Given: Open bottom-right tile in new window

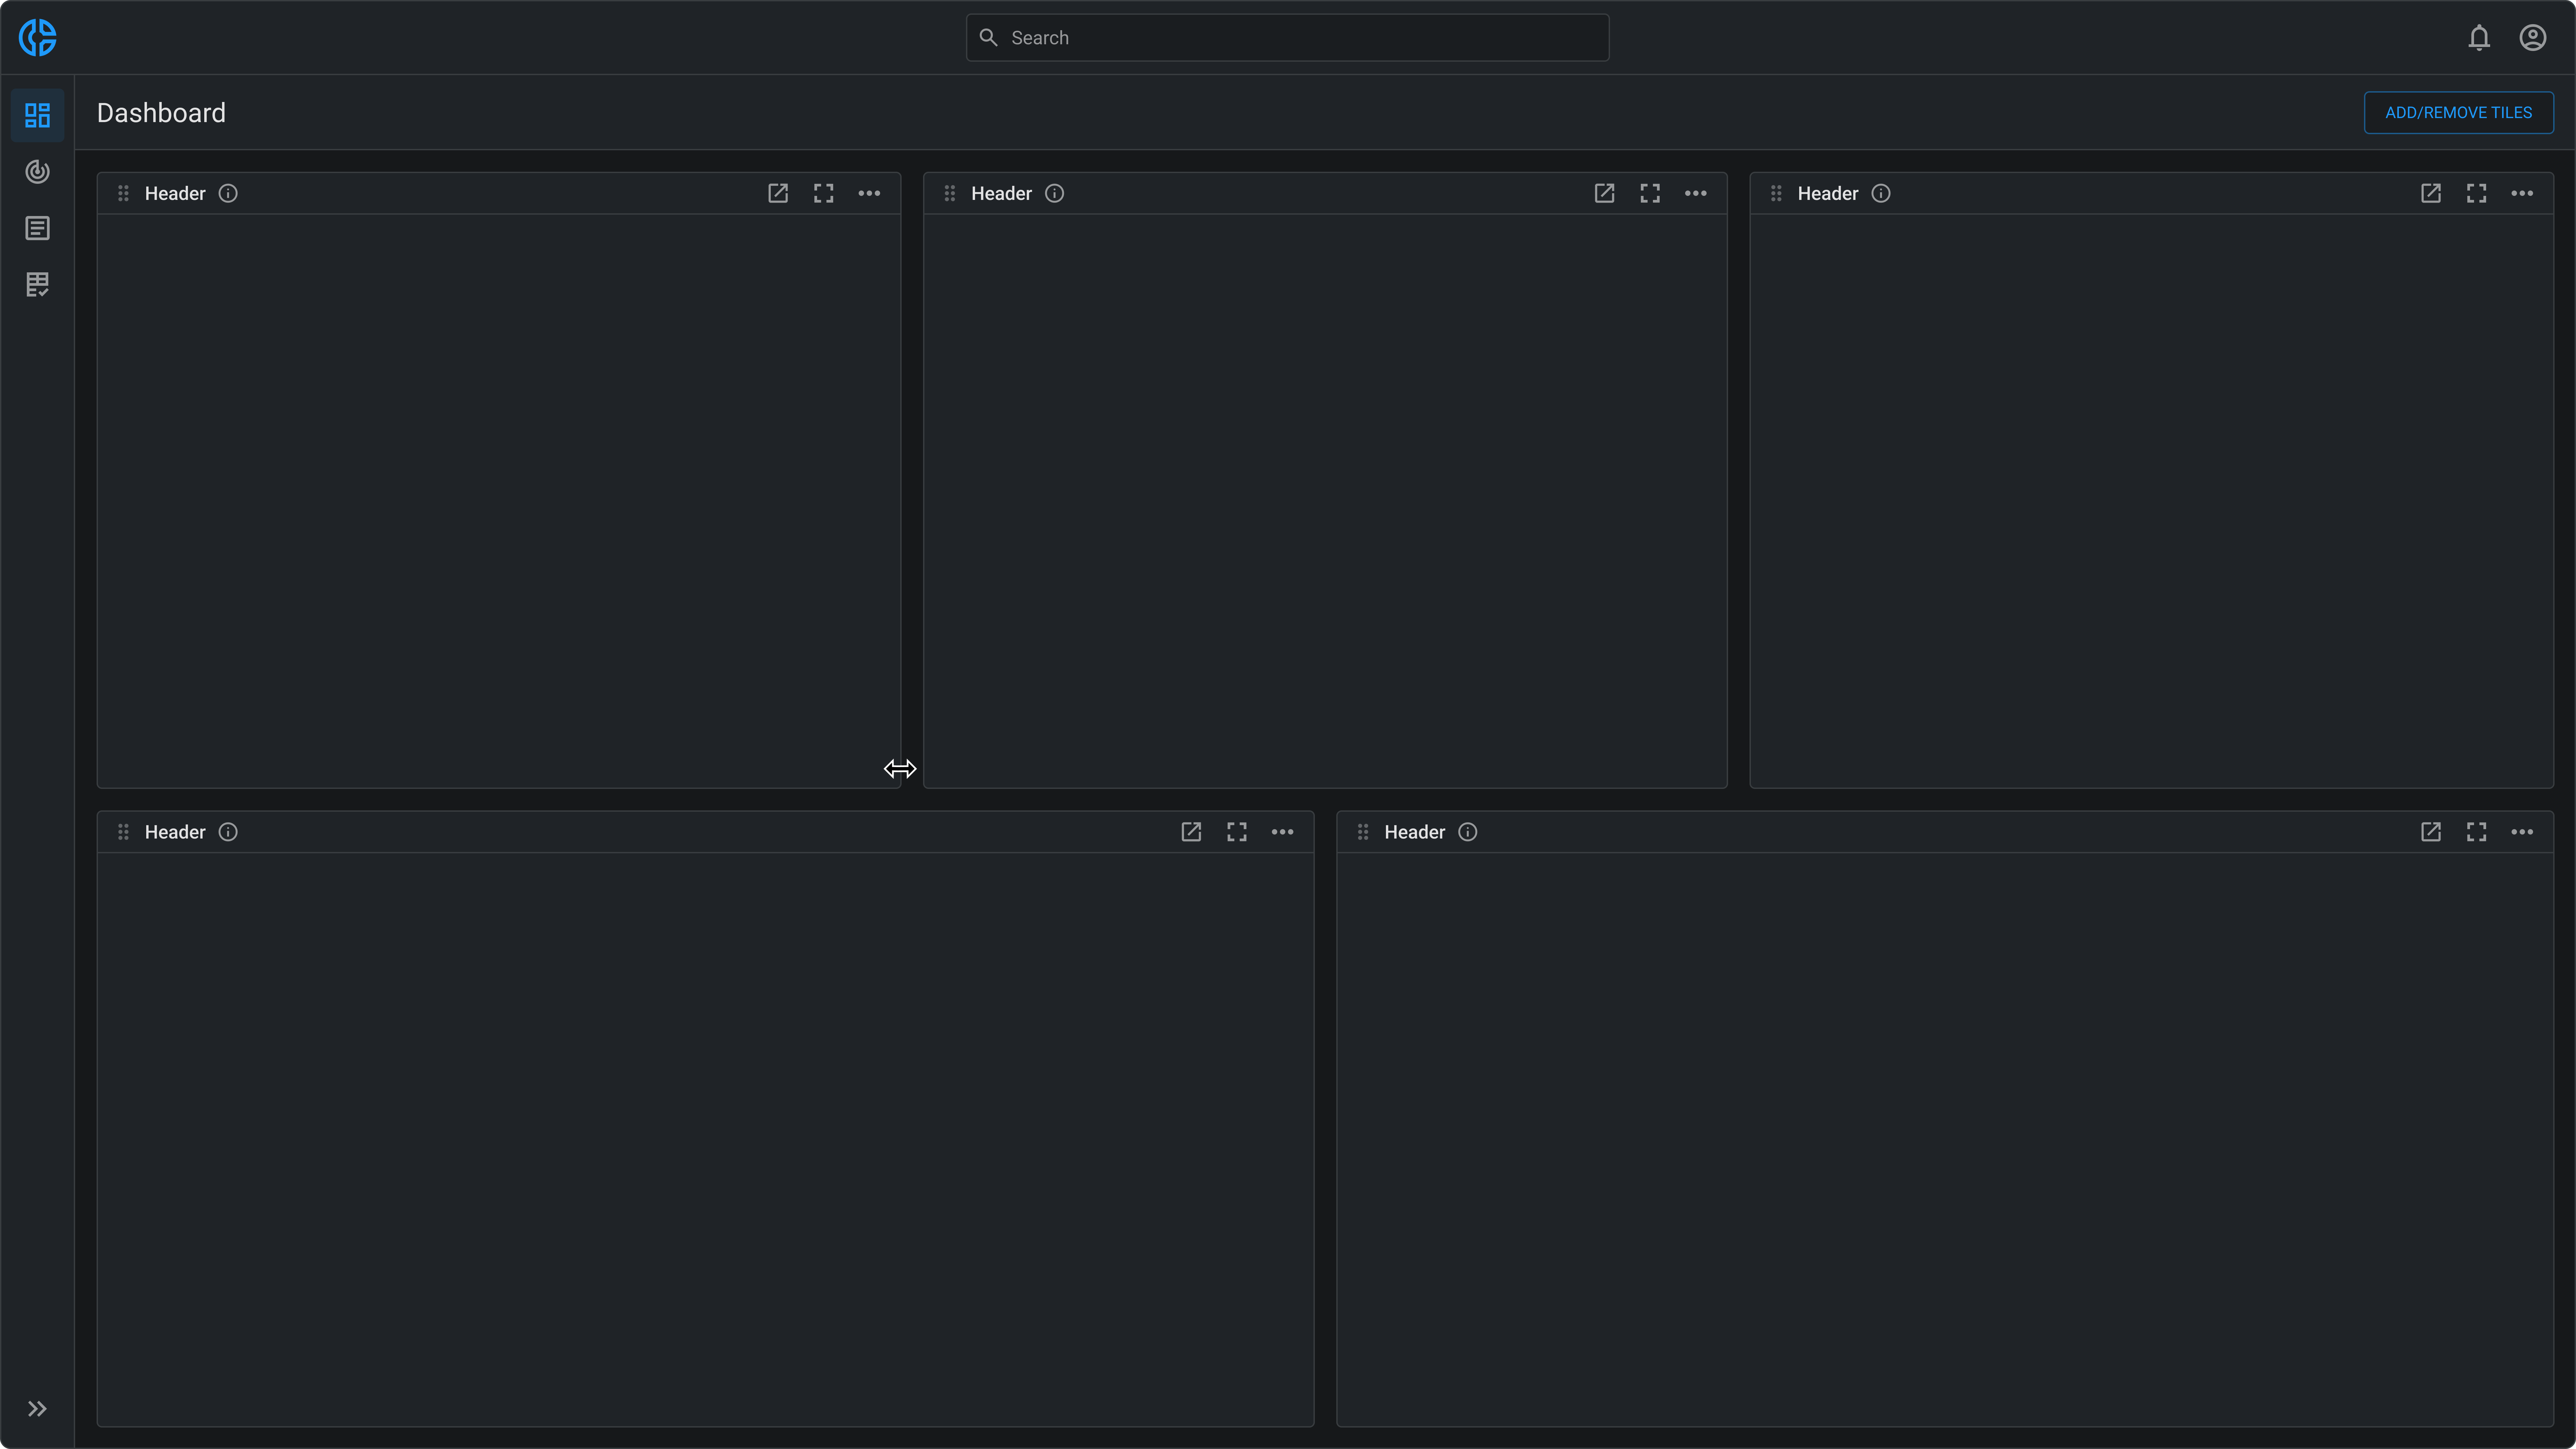Looking at the screenshot, I should pyautogui.click(x=2430, y=832).
